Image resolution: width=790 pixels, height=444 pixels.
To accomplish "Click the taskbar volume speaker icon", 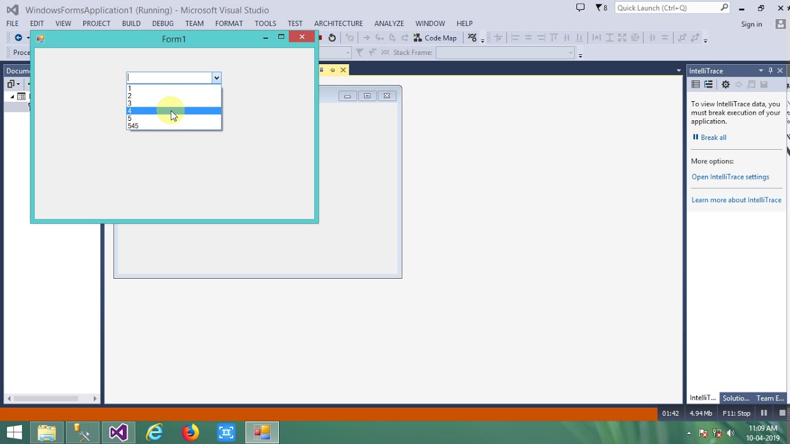I will pyautogui.click(x=731, y=433).
